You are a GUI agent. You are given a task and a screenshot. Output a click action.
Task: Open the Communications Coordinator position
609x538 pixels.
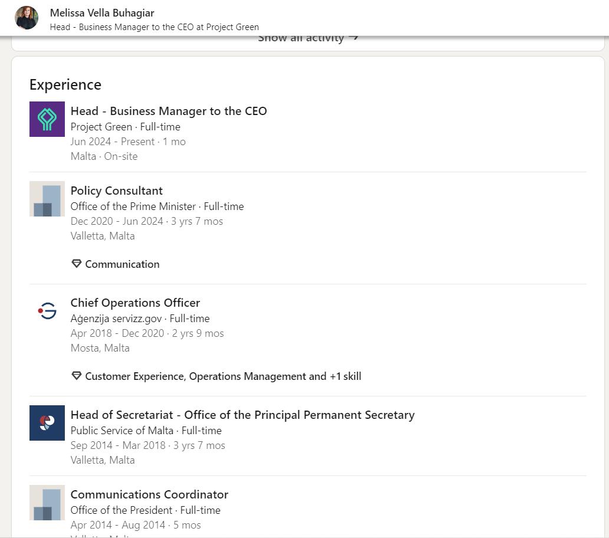point(149,494)
